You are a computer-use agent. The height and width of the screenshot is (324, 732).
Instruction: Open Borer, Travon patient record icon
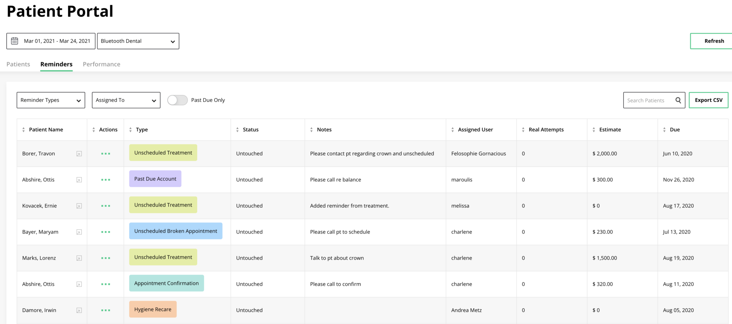(x=79, y=154)
